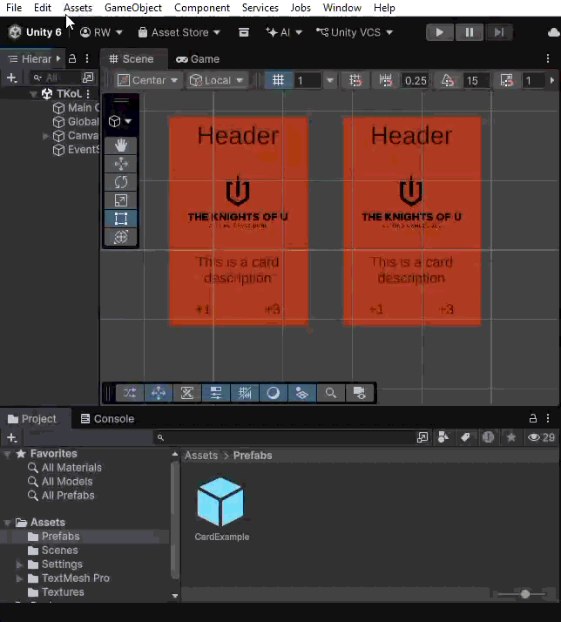Open the Window menu
This screenshot has height=622, width=561.
coord(341,8)
